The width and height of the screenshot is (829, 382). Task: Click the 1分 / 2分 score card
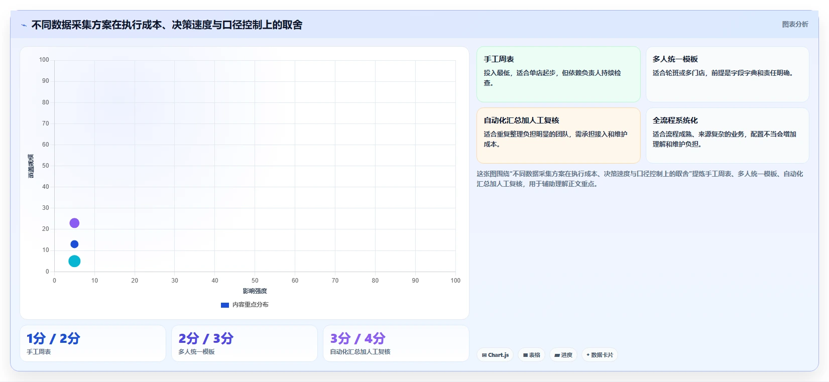(x=93, y=343)
